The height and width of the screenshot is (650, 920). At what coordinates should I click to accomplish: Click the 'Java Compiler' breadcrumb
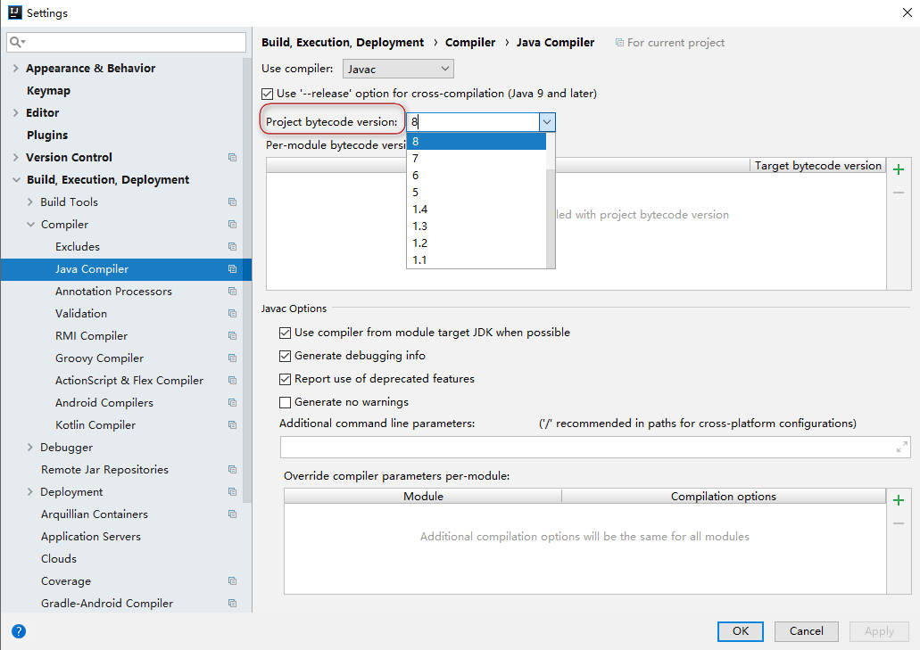pos(556,42)
